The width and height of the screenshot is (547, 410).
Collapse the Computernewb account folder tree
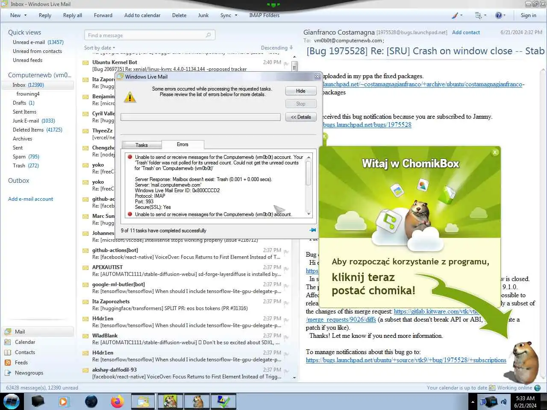[x=39, y=75]
